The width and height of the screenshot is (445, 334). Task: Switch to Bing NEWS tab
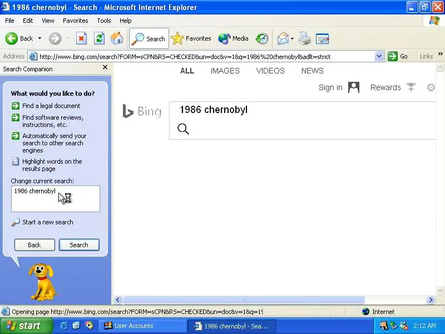[x=313, y=71]
